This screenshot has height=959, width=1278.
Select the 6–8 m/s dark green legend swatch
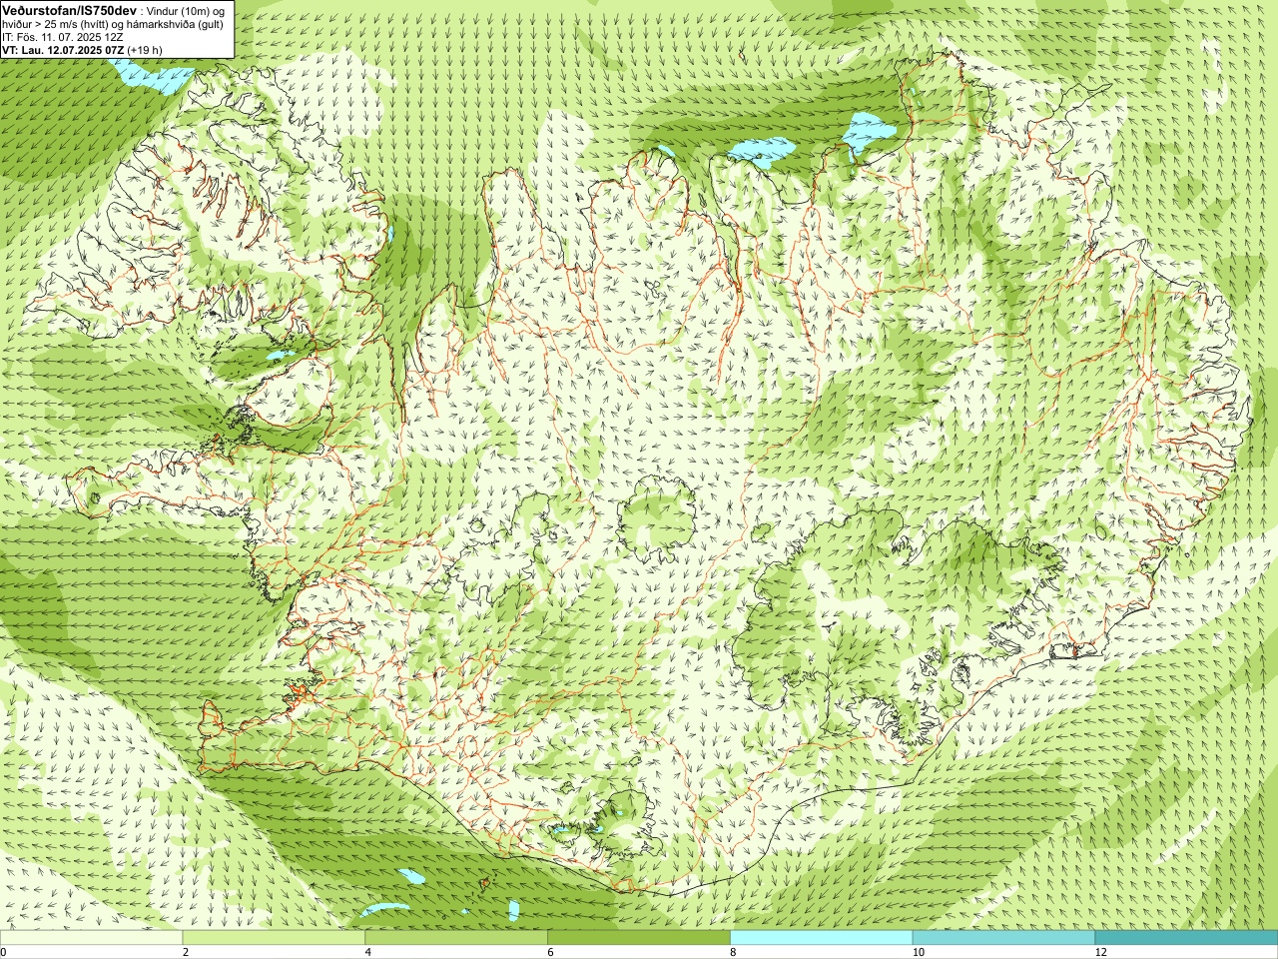(639, 938)
